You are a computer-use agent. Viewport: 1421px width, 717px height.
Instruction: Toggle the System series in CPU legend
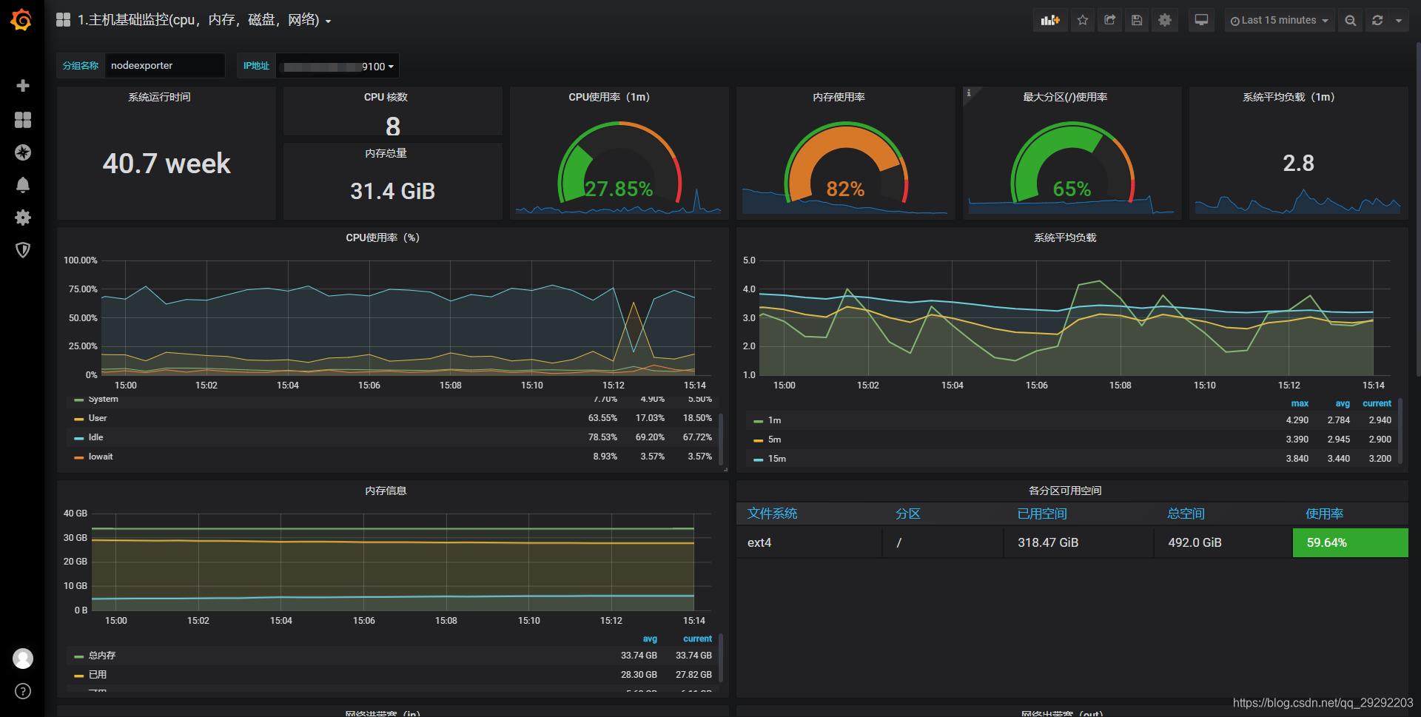103,400
